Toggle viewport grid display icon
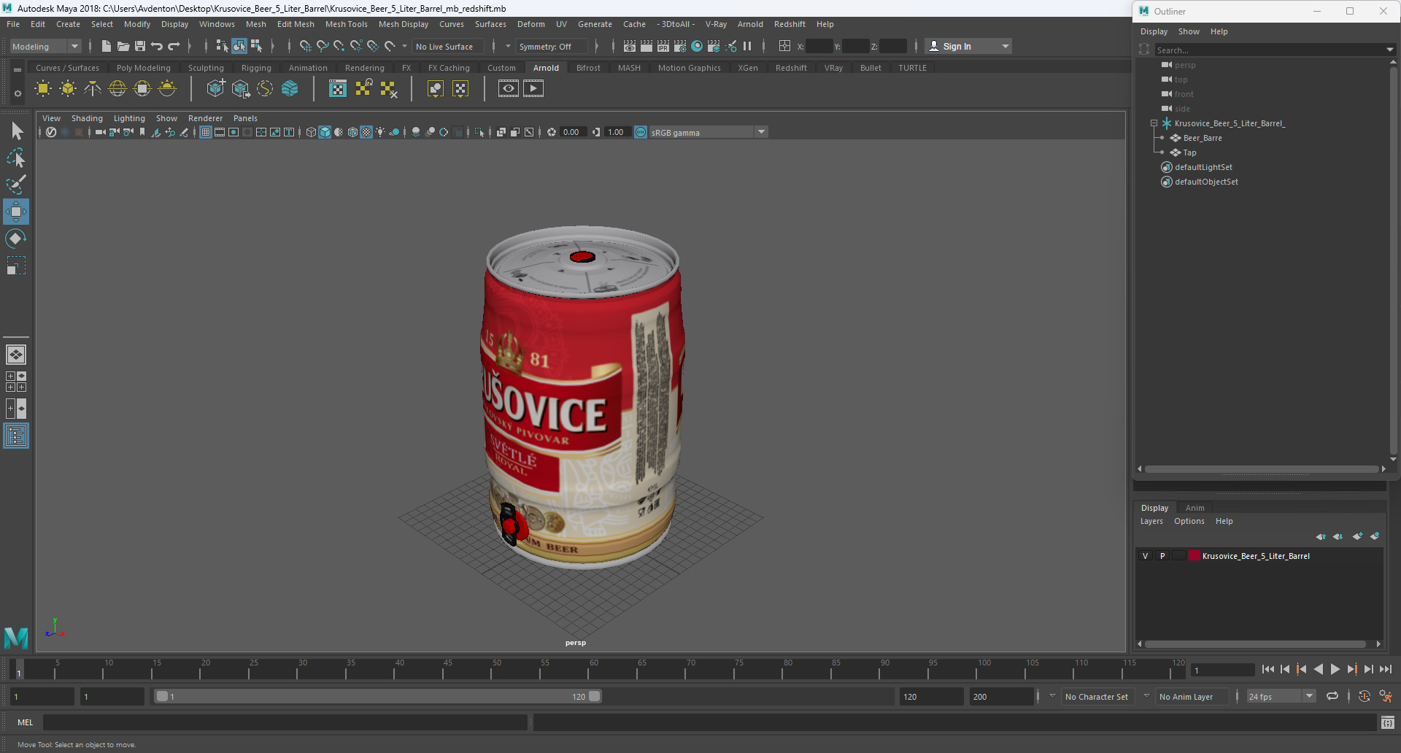1401x753 pixels. coord(206,132)
